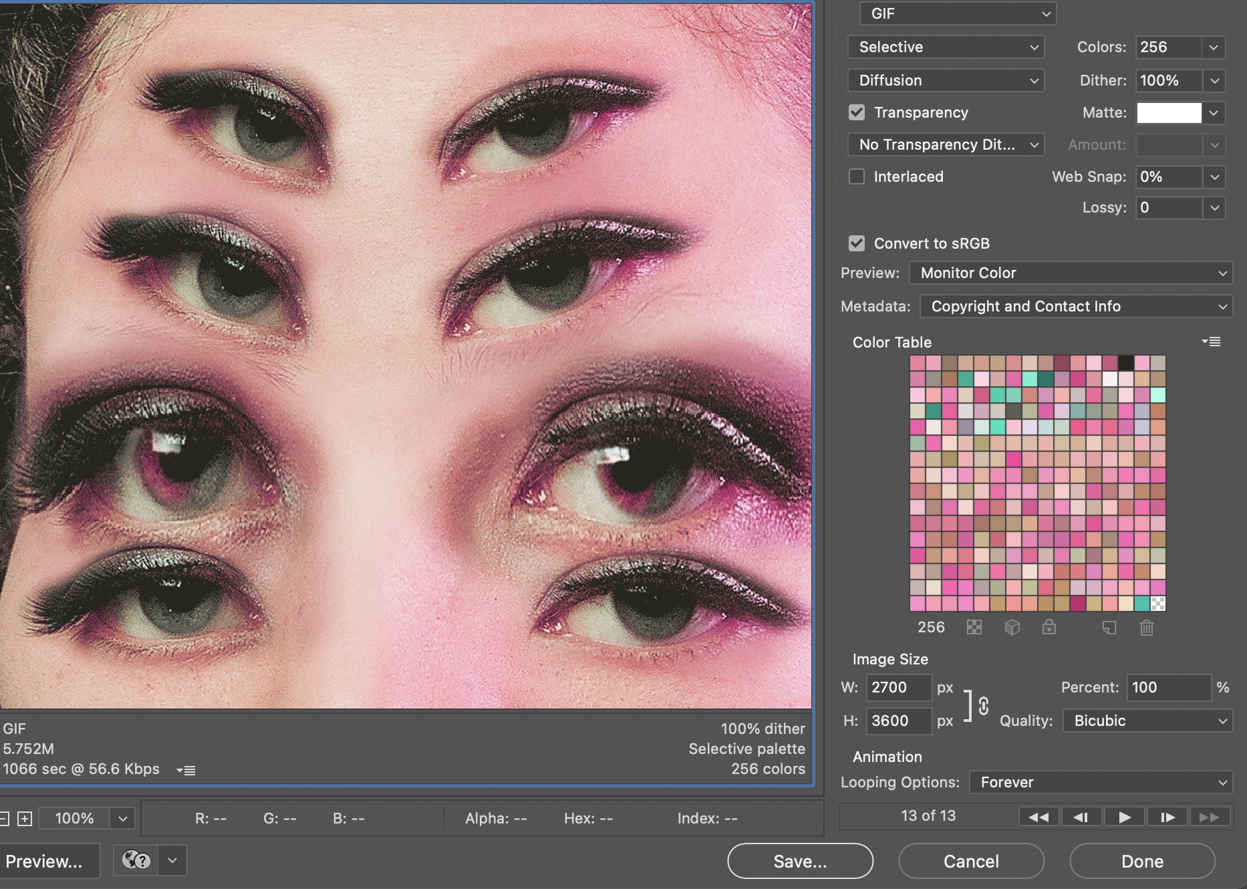This screenshot has height=889, width=1247.
Task: Click the delete color trash icon
Action: 1147,627
